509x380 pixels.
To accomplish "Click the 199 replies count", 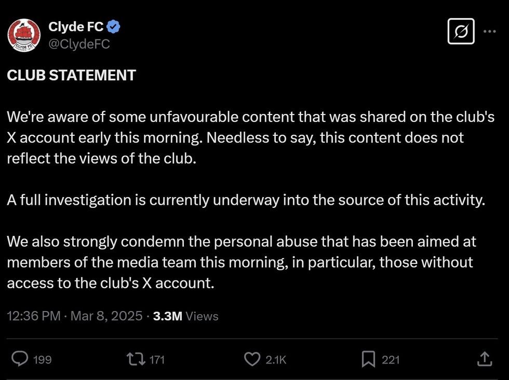I will [42, 359].
